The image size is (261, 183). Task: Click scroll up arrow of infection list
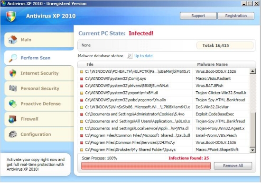point(252,71)
